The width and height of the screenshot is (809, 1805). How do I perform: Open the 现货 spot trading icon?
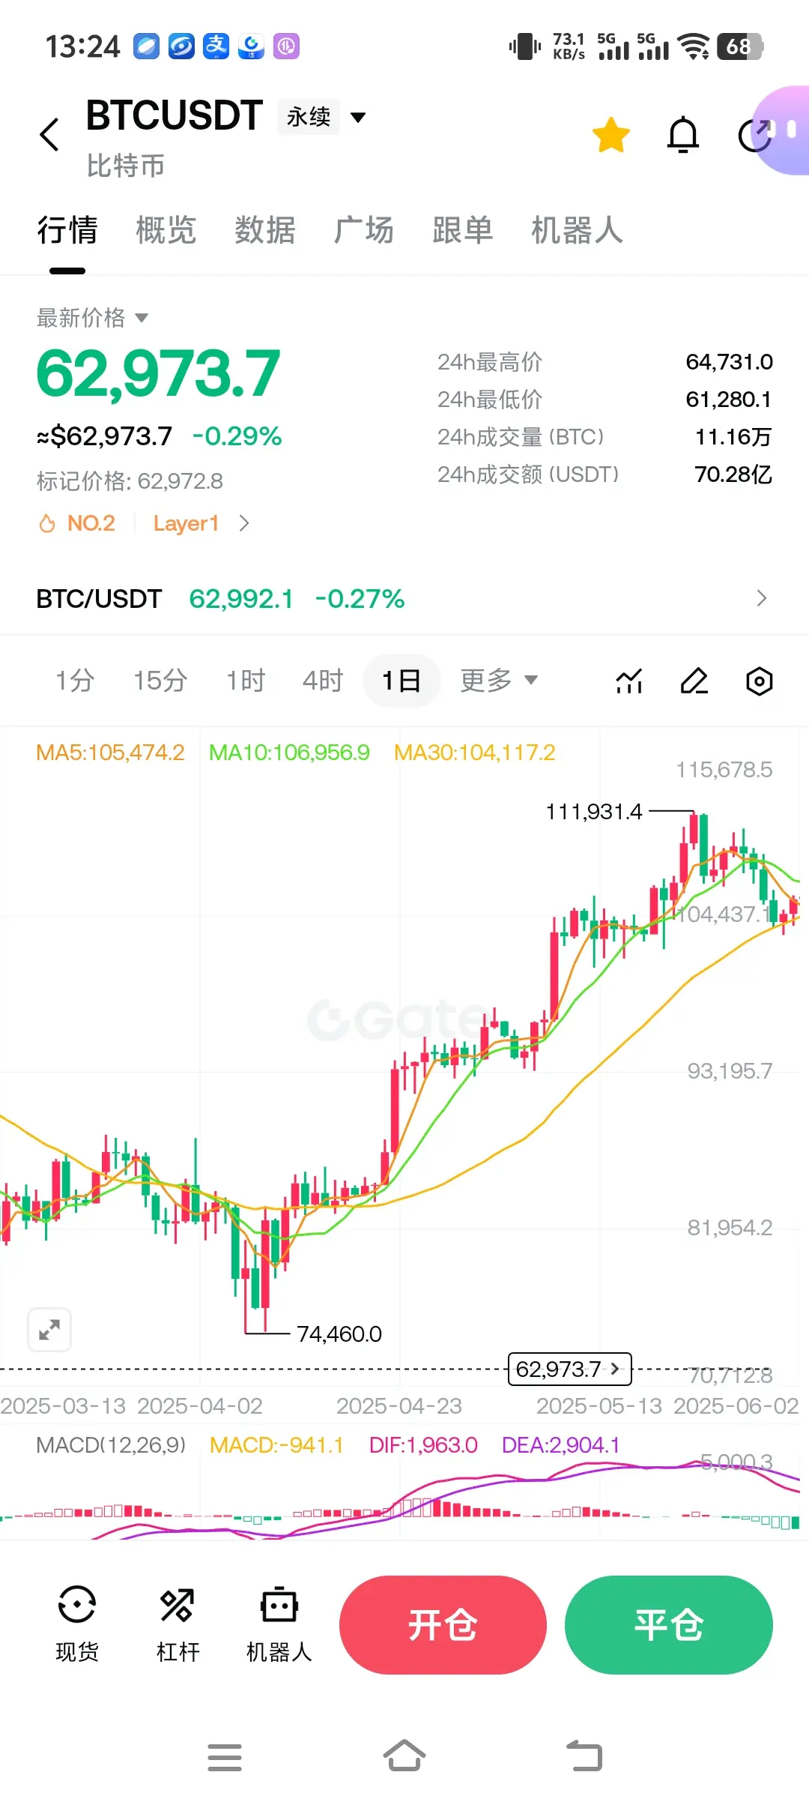point(77,1624)
